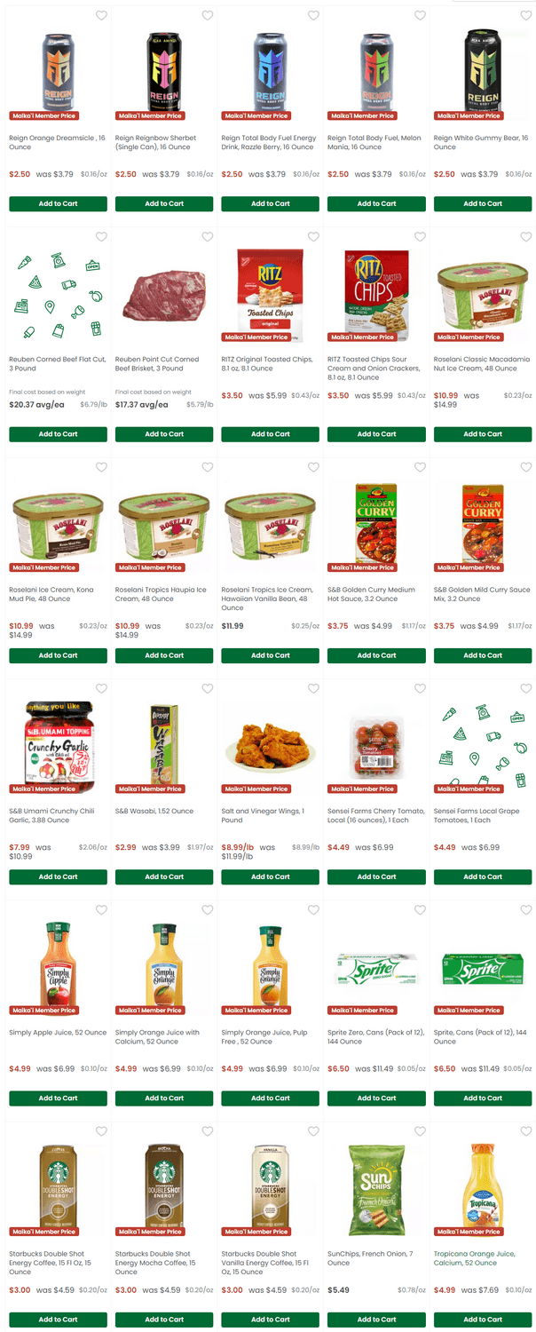Viewport: 536px width, 1332px height.
Task: Add Simply Apple Juice to wishlist heart
Action: pyautogui.click(x=101, y=910)
